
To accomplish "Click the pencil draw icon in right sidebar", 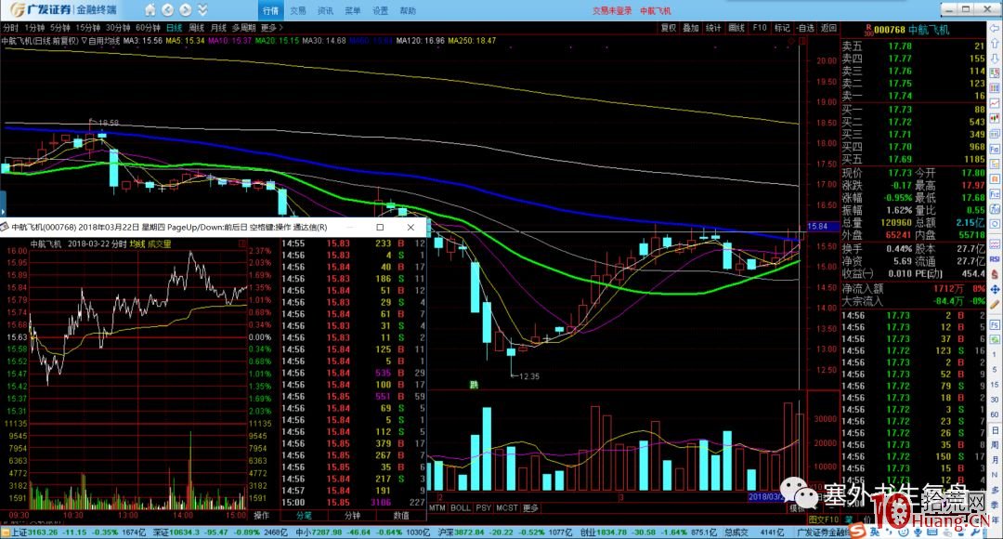I will (x=995, y=305).
